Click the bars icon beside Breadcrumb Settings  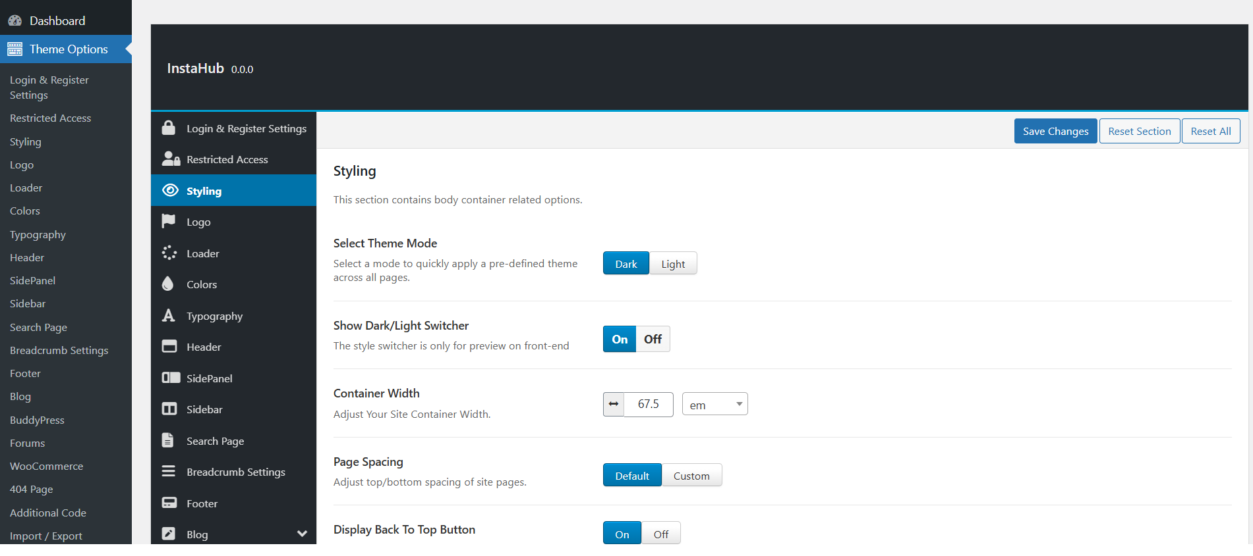[169, 471]
